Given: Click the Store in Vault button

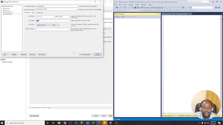Looking at the screenshot, I should point(42,25).
